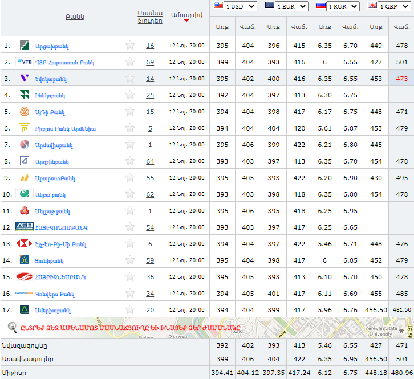Click the AraratBank logo in row 9
This screenshot has width=414, height=379.
(x=25, y=177)
